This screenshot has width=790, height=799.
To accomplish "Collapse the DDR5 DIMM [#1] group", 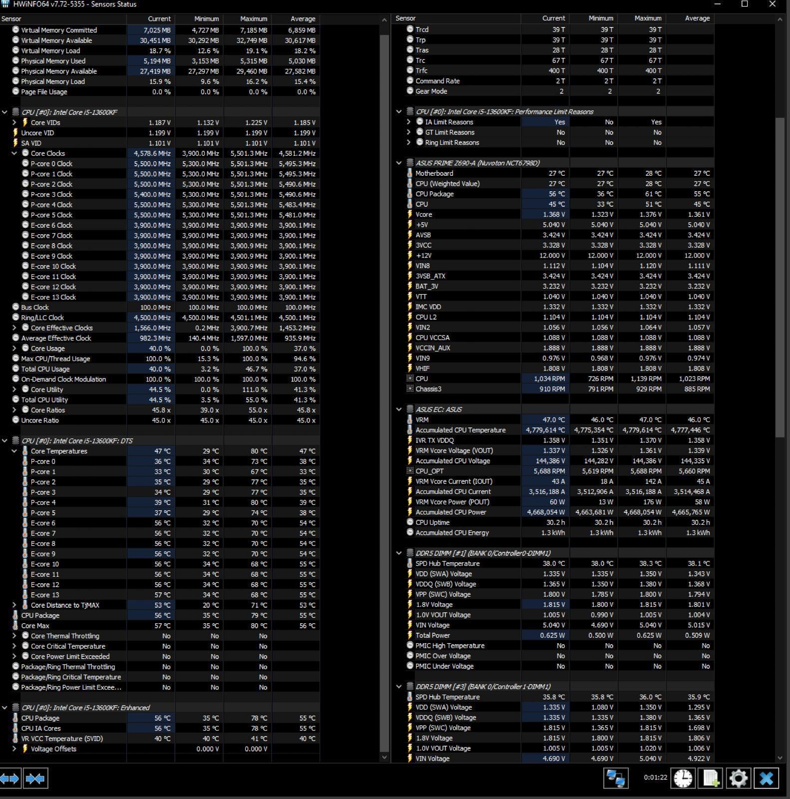I will coord(399,553).
